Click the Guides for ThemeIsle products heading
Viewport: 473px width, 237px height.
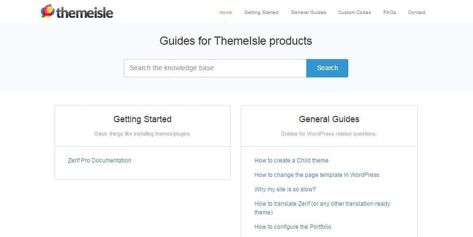tap(236, 41)
